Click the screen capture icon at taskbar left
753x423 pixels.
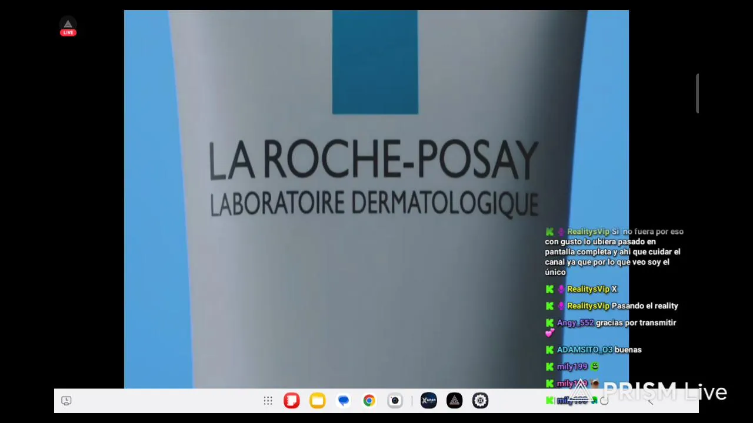click(x=66, y=401)
